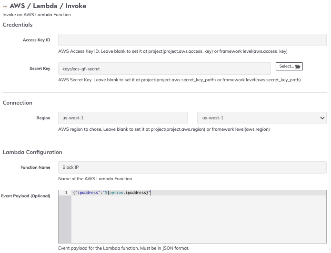
Task: Click the Access Key ID input field
Action: point(192,40)
